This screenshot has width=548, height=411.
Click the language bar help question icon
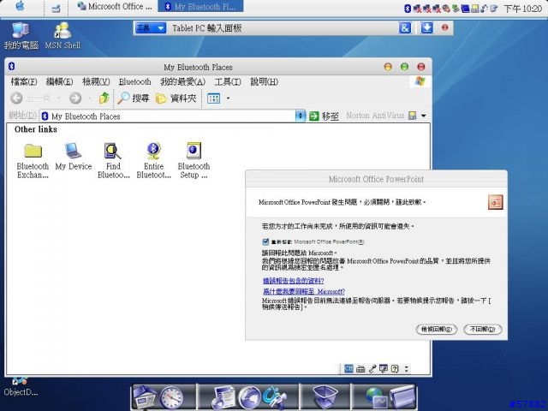395,369
